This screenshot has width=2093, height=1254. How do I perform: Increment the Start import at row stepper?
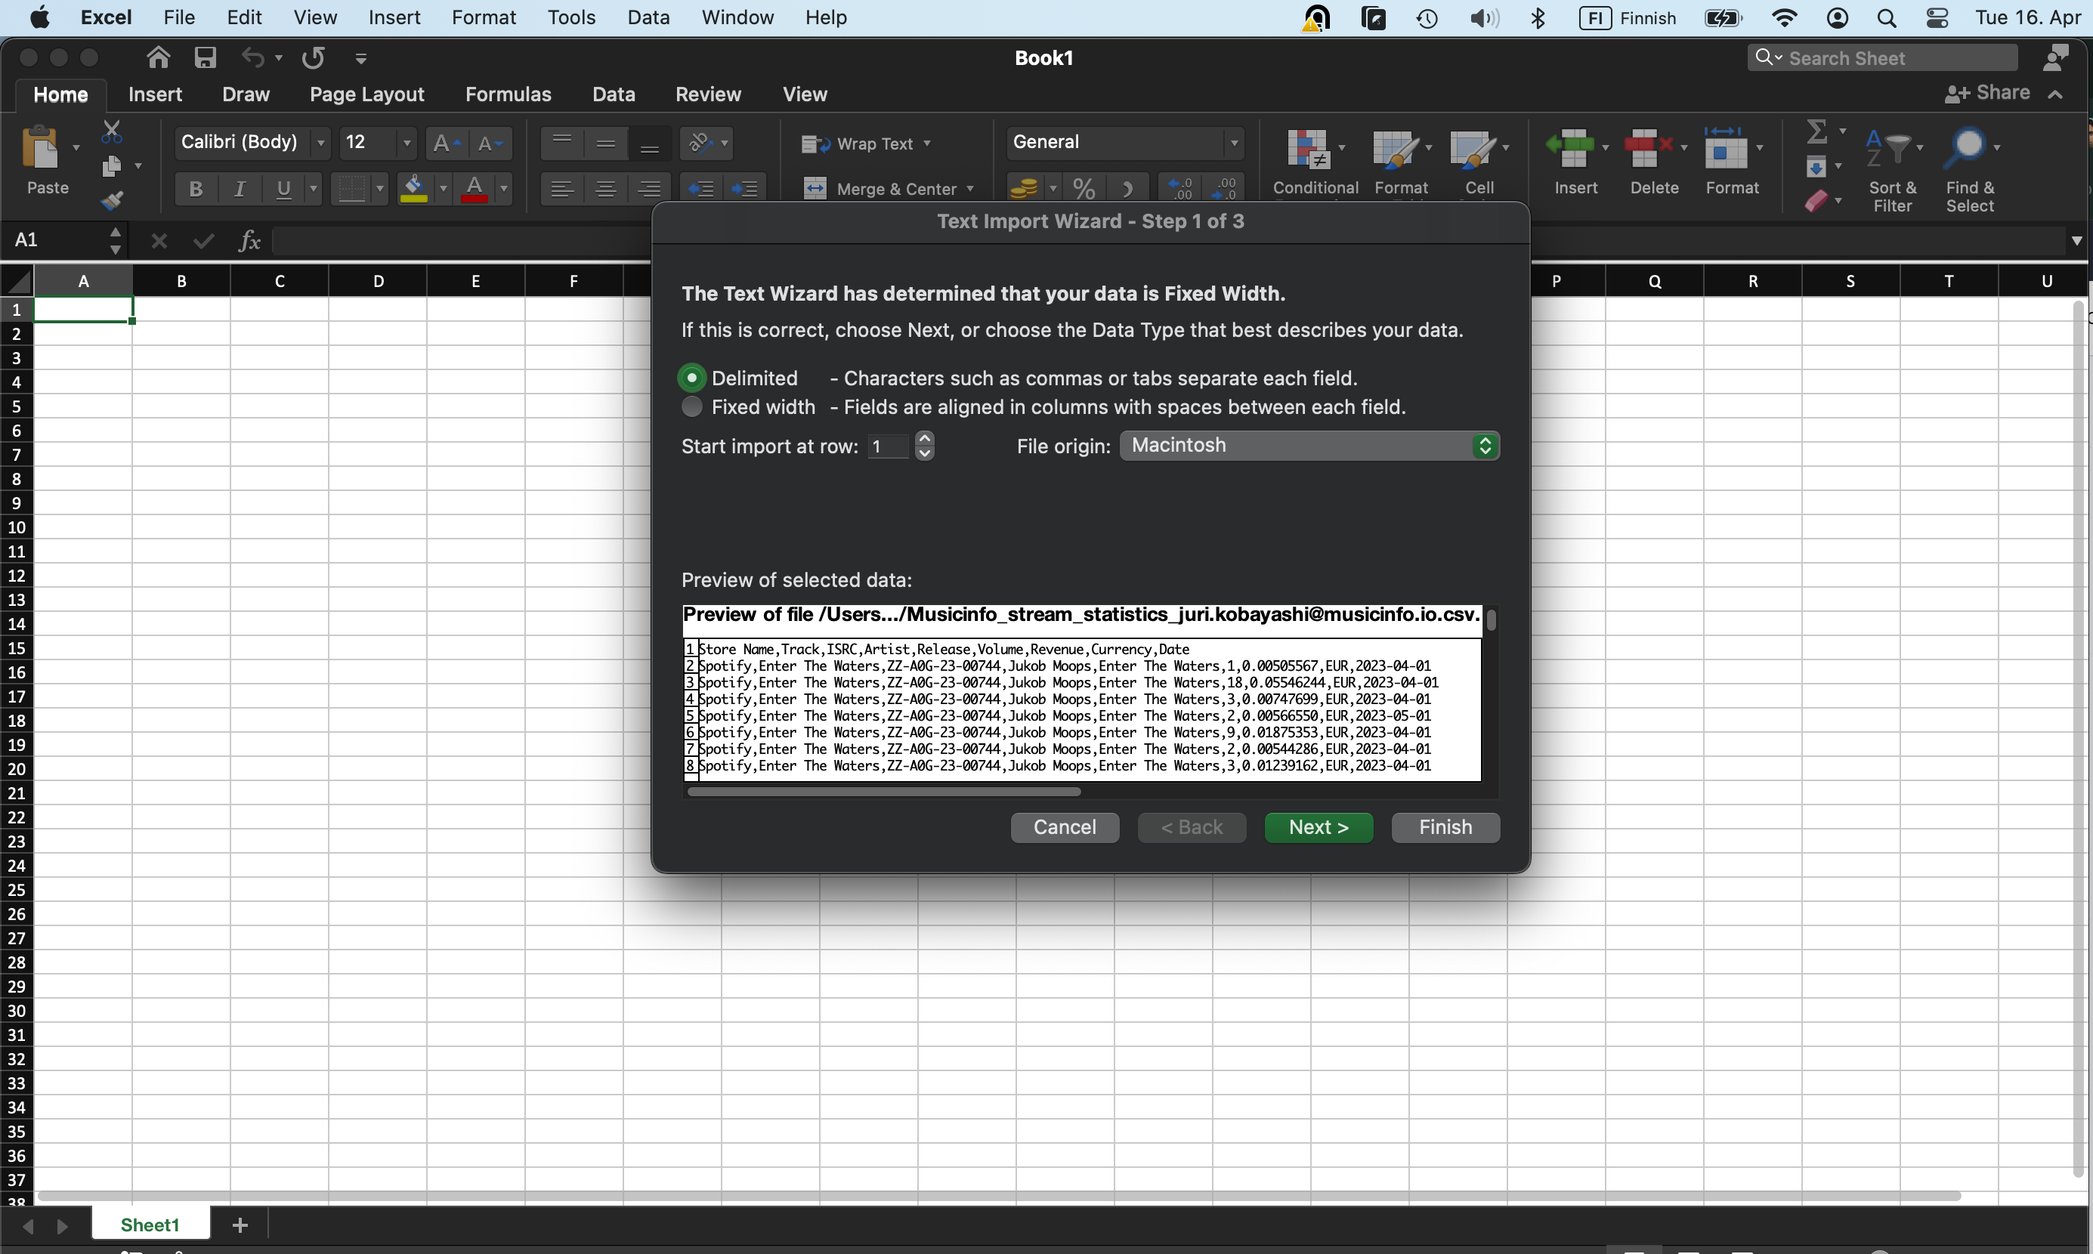(926, 437)
